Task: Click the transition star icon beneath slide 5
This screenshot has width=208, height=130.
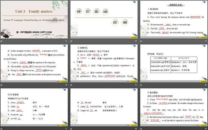Action: pos(71,85)
